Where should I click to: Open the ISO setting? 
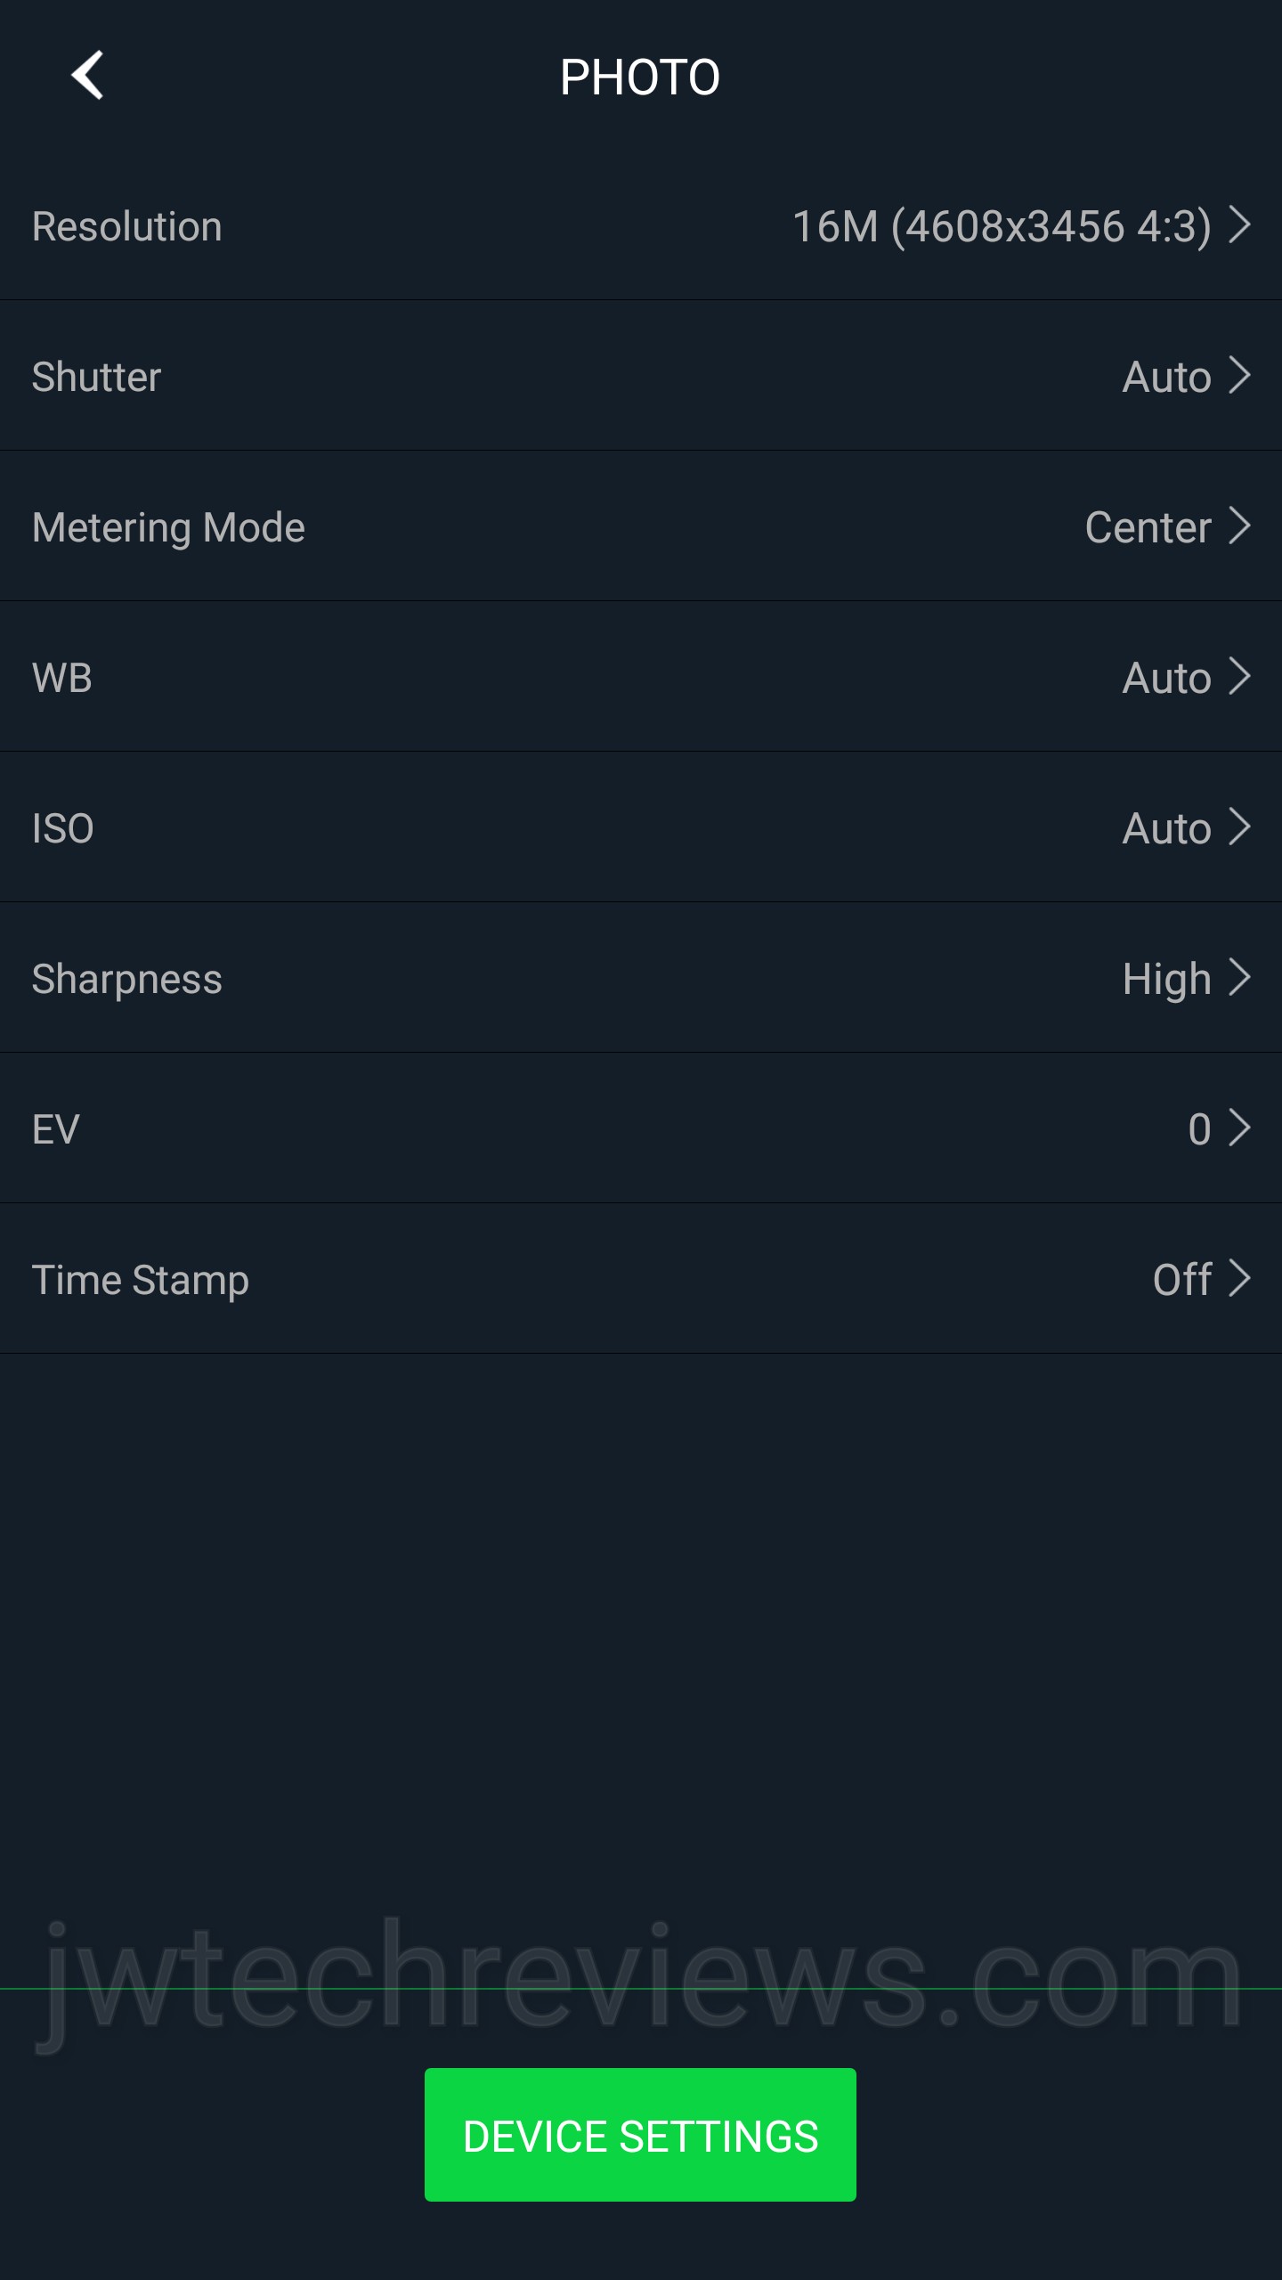[63, 828]
